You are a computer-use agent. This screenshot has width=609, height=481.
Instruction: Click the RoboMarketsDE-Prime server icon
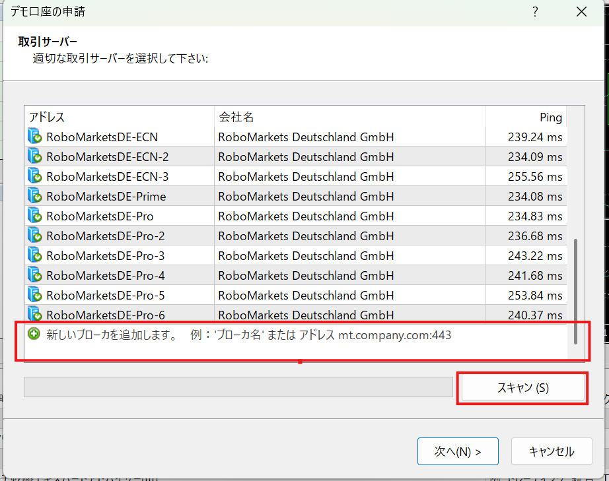[x=34, y=197]
